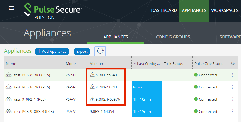Open the Workspaces top menu
This screenshot has width=241, height=122.
coord(225,10)
